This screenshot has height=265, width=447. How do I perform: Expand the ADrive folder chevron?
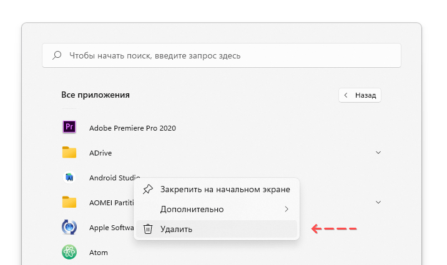pyautogui.click(x=378, y=152)
